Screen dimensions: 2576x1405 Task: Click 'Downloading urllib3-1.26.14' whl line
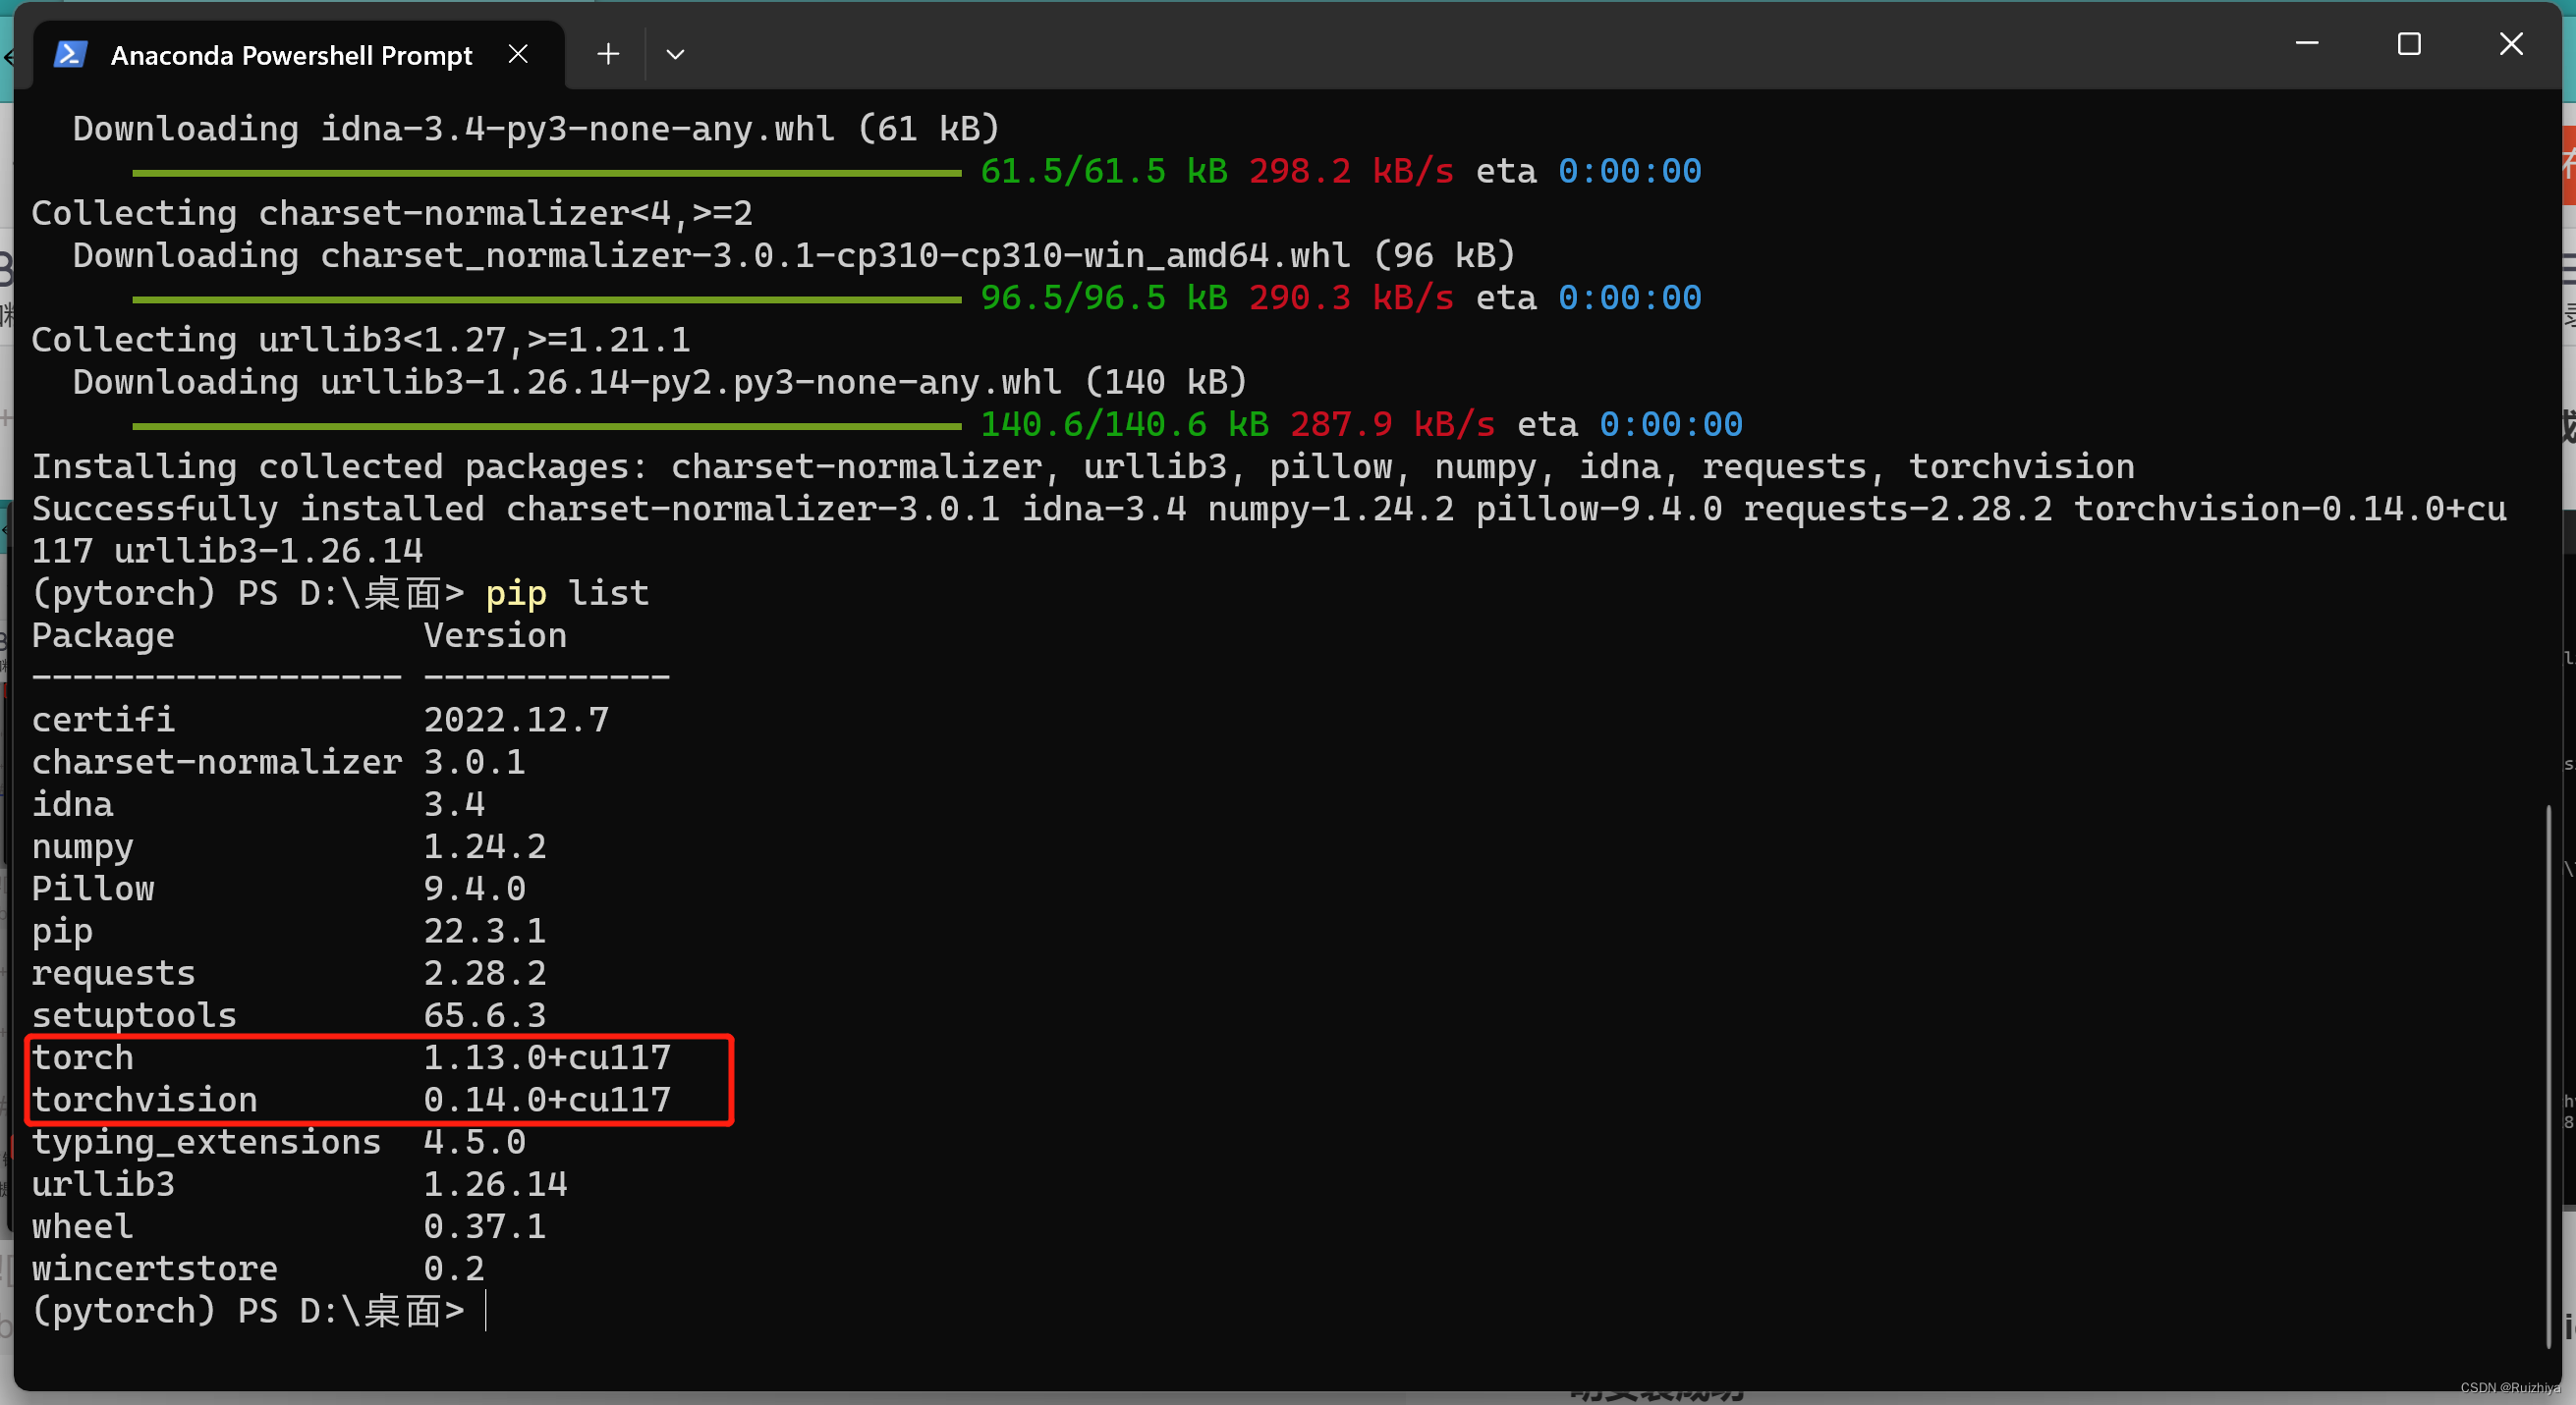click(660, 382)
